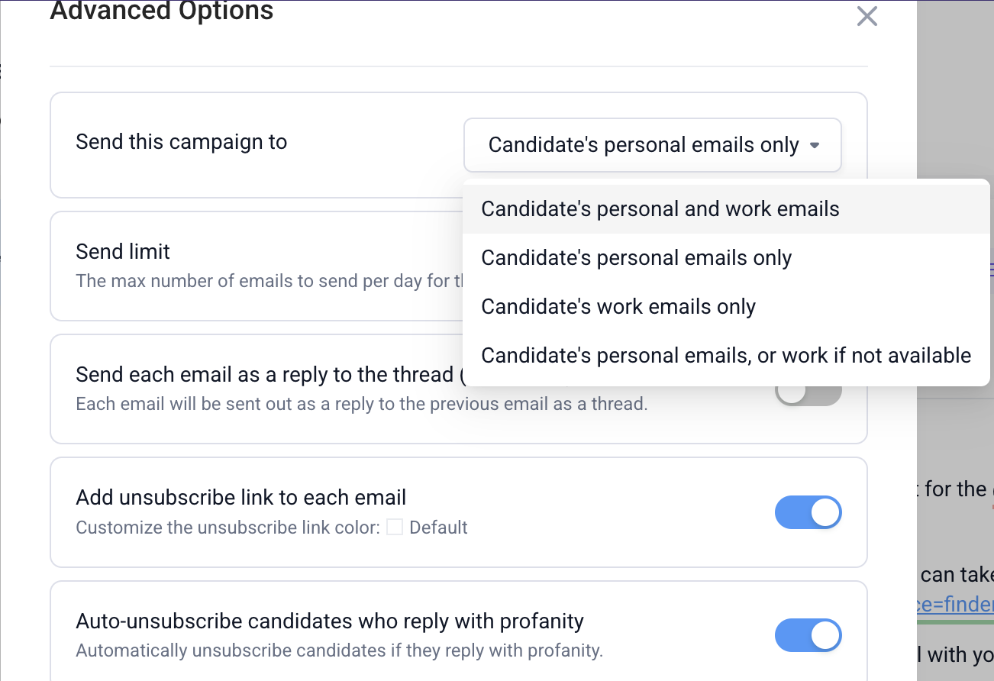
Task: Click the 'Send this campaign to' label
Action: (x=181, y=142)
